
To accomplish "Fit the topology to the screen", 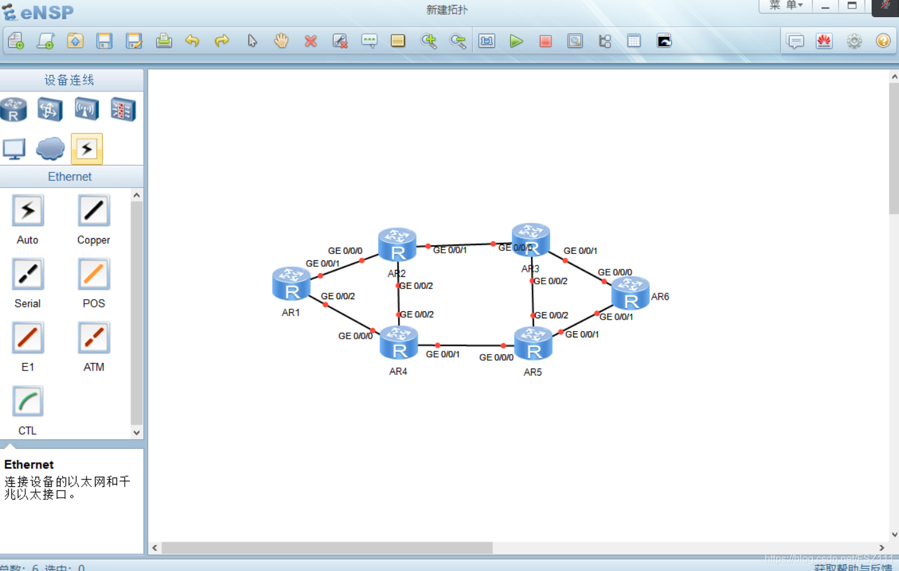I will [487, 41].
